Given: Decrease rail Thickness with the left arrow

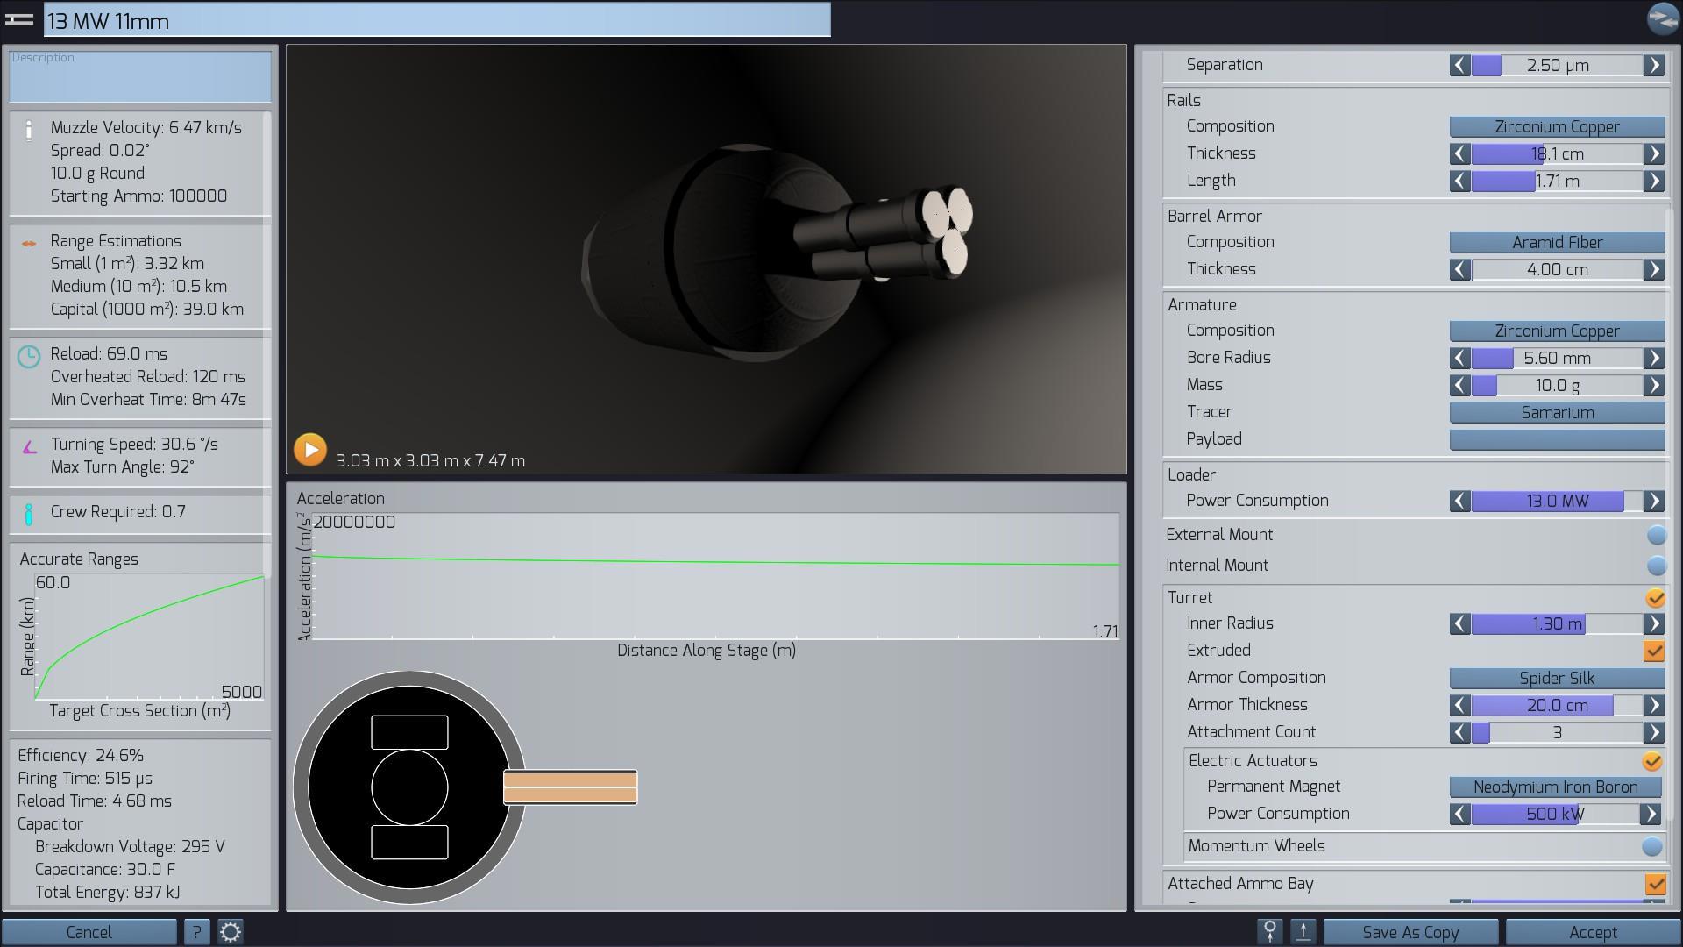Looking at the screenshot, I should [1459, 153].
